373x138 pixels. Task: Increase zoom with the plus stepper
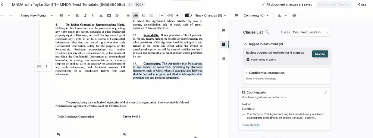click(x=177, y=16)
